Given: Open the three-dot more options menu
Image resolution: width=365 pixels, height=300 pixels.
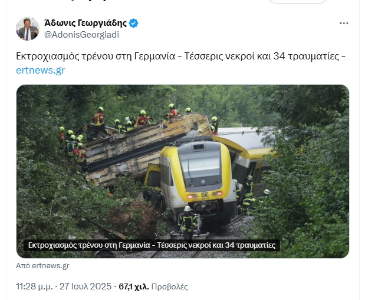Looking at the screenshot, I should coord(344,23).
